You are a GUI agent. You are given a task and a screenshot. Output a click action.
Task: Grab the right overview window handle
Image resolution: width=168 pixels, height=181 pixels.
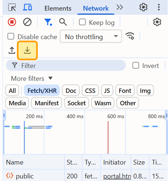[167, 115]
